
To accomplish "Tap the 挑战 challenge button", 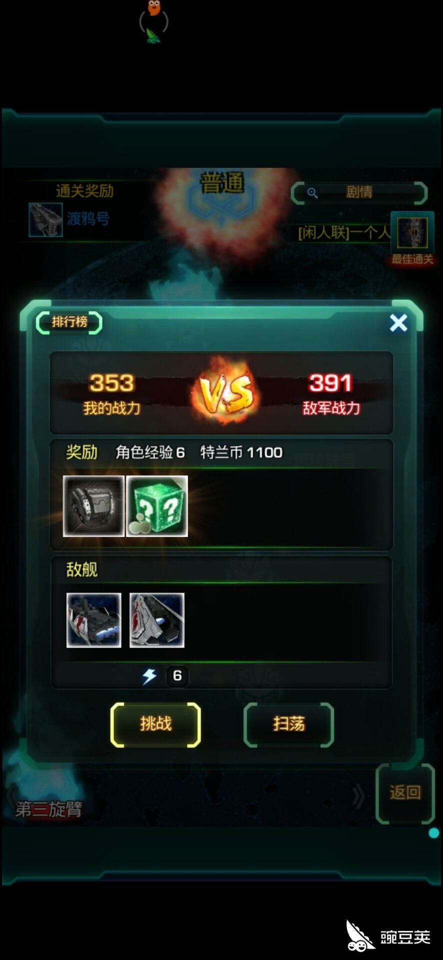I will coord(155,724).
